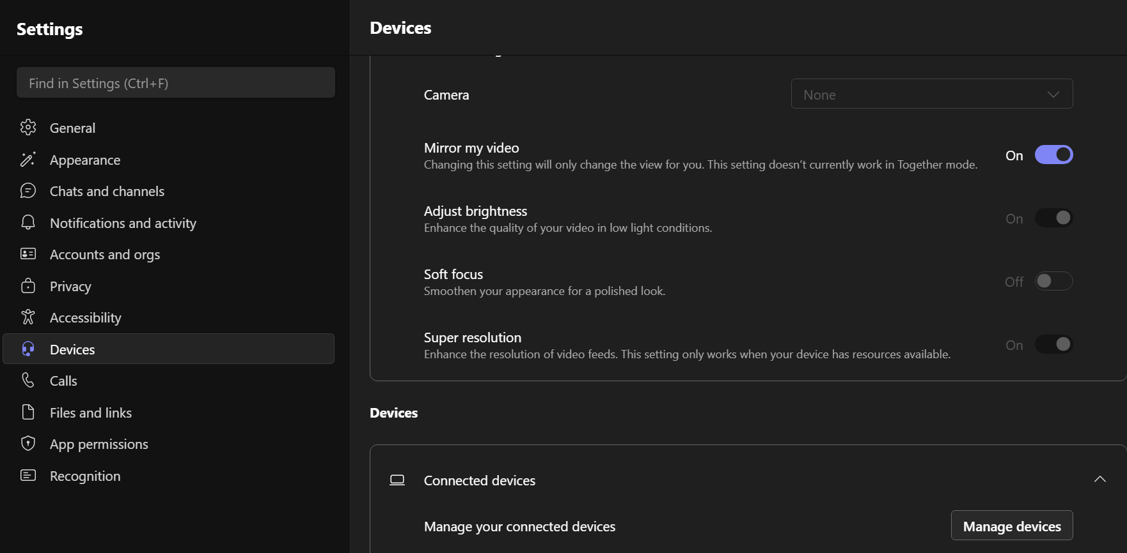Image resolution: width=1127 pixels, height=553 pixels.
Task: Open the Recognition settings page
Action: click(x=85, y=476)
